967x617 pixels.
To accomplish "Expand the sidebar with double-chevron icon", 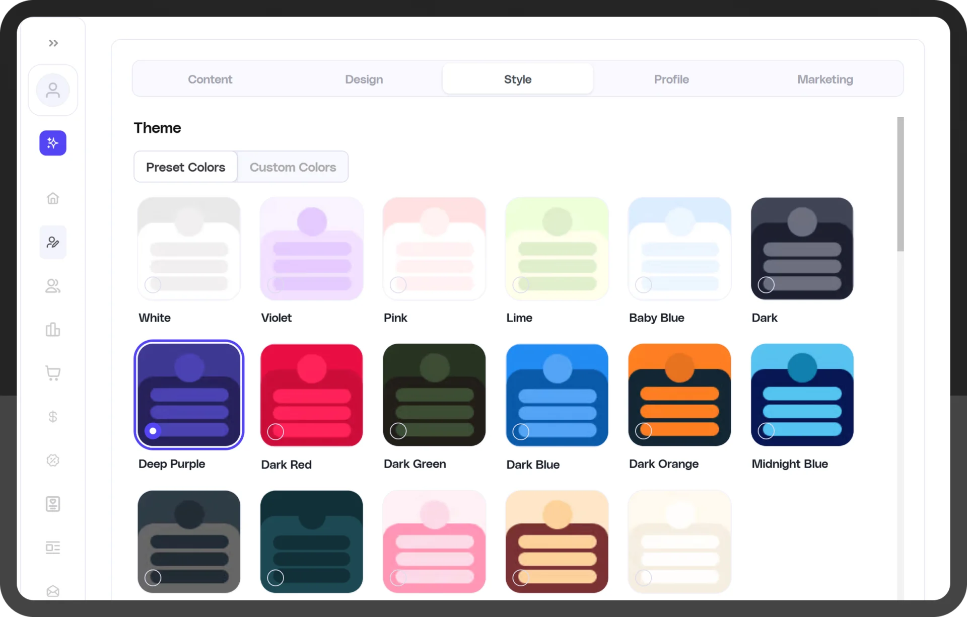I will tap(53, 43).
